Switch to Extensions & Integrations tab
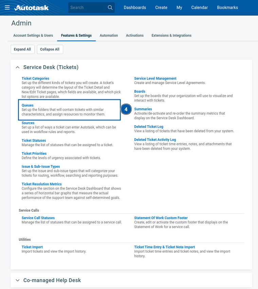Screen dimensions: 258x289 point(171,35)
